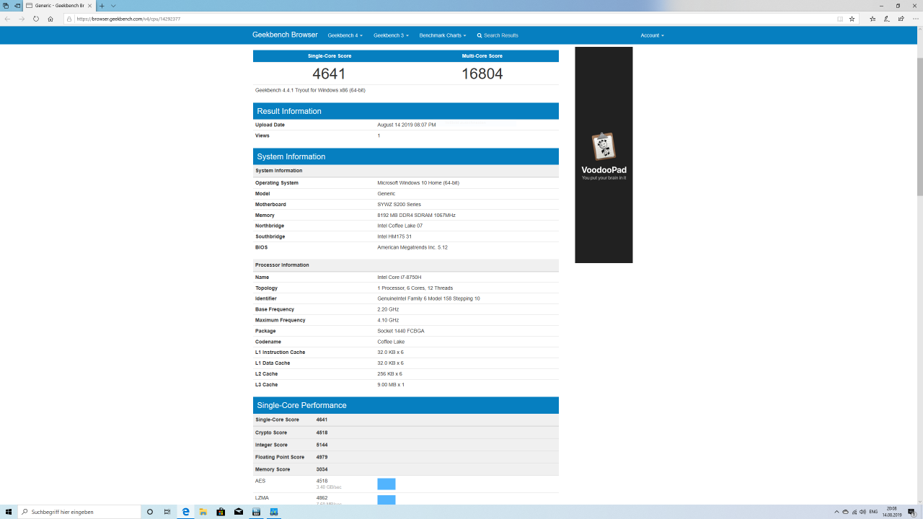Screen dimensions: 923x519
Task: Expand the Geekbench 3 dropdown menu
Action: (391, 35)
